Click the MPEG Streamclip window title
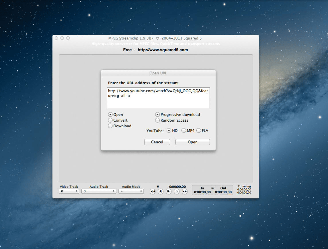 tap(155, 38)
